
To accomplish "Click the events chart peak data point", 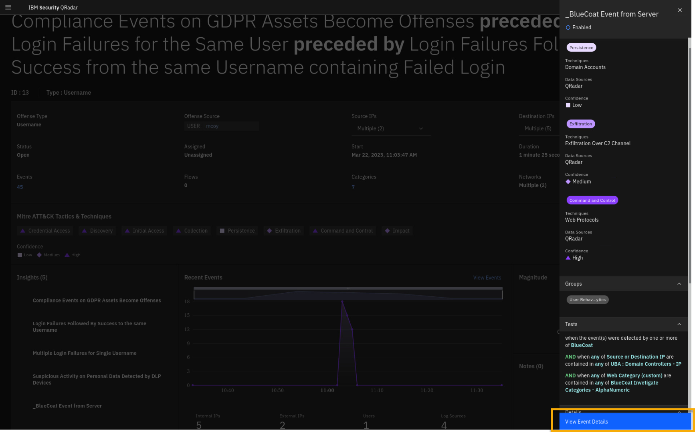I will (342, 301).
